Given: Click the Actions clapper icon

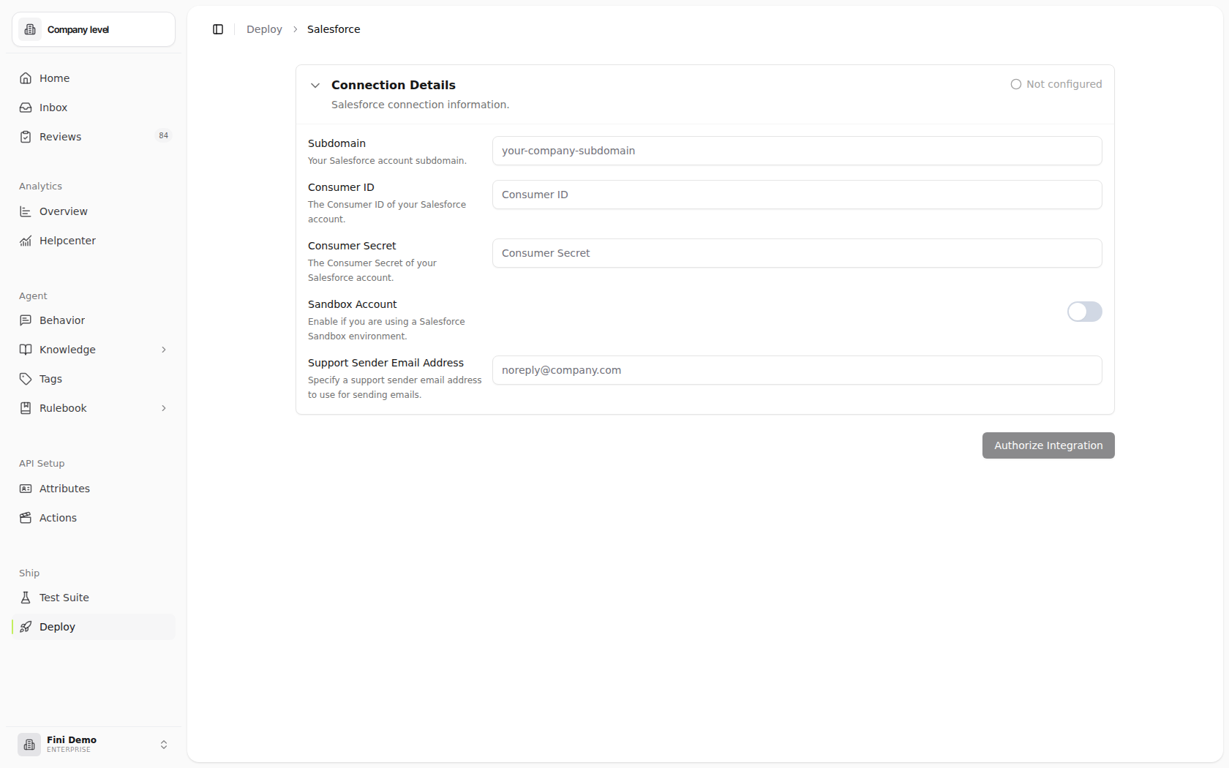Looking at the screenshot, I should pos(26,518).
